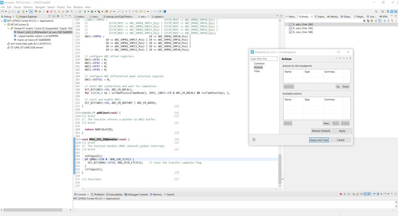
Task: Click type filter text field in dialog
Action: point(264,59)
